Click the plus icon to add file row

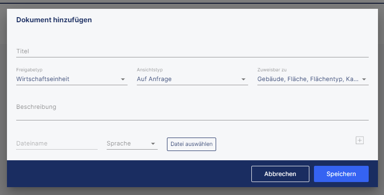(359, 140)
